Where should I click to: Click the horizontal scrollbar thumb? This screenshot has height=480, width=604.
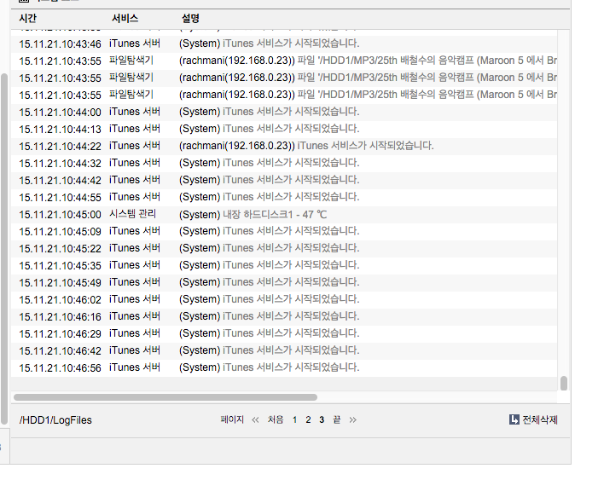coord(166,397)
